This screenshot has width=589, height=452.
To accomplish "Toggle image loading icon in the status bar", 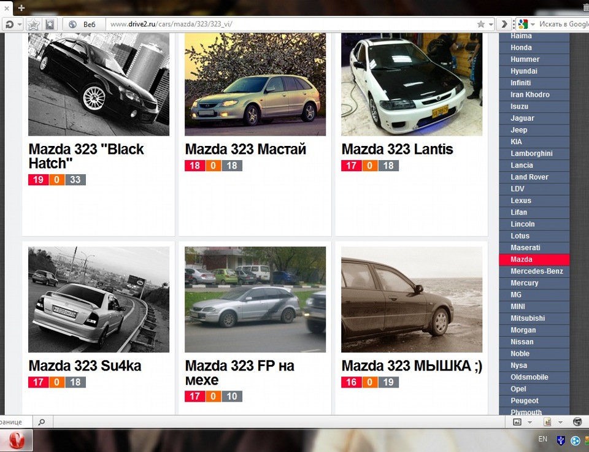I will (517, 422).
